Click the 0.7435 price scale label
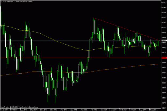The image size is (167, 111). click(164, 7)
